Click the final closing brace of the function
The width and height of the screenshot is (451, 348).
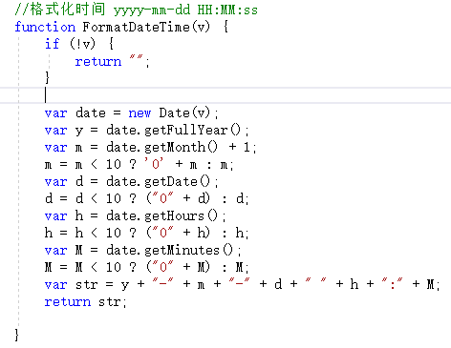[16, 336]
